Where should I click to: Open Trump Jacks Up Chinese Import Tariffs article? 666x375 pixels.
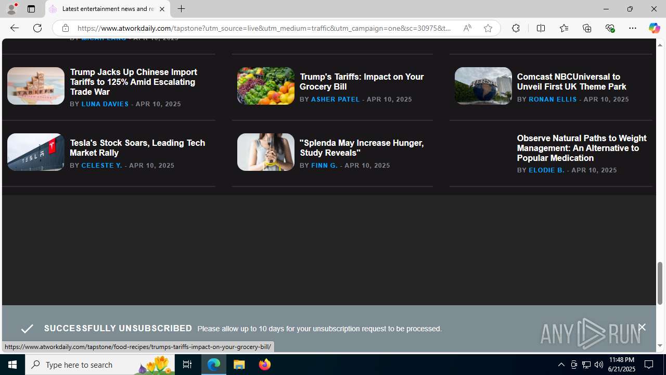coord(133,82)
